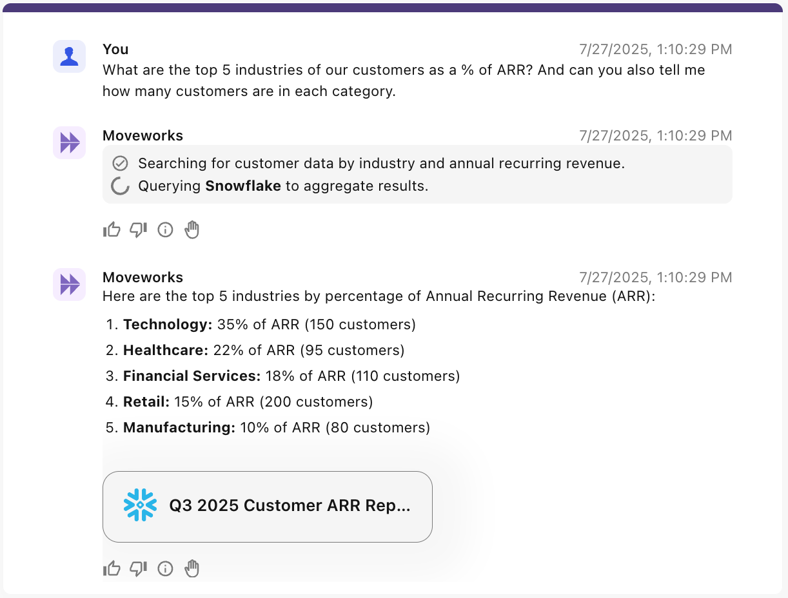Screen dimensions: 788x598
Task: Click Moveworks avatar beside the searching status message
Action: click(69, 142)
